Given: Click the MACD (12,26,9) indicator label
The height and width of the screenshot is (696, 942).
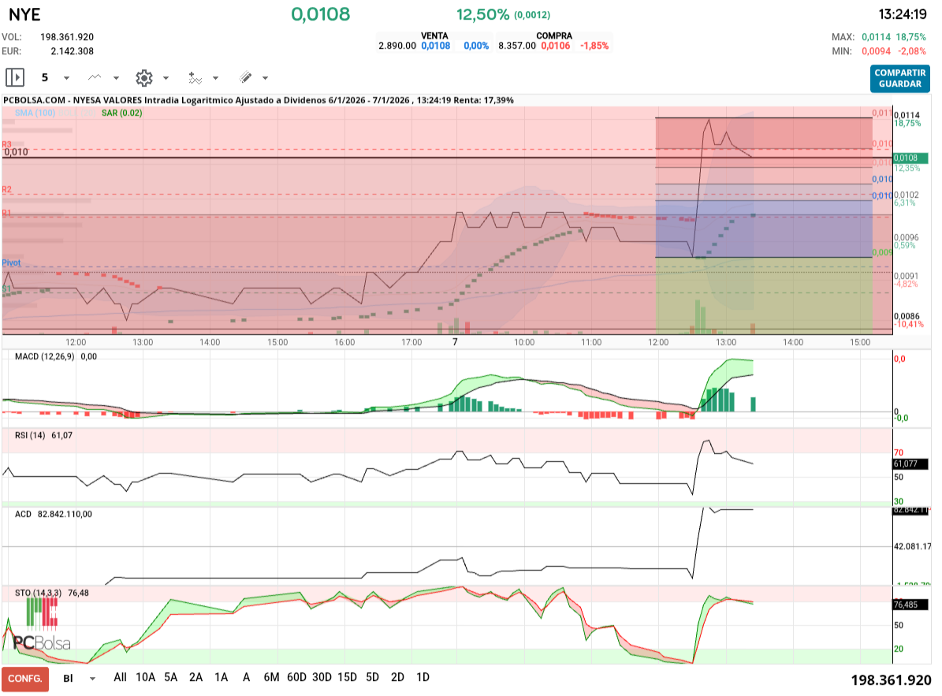Looking at the screenshot, I should pos(44,357).
